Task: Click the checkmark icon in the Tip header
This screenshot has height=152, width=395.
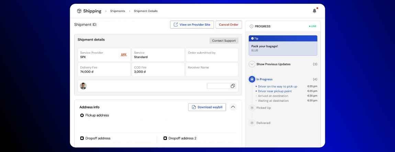Action: pyautogui.click(x=252, y=39)
